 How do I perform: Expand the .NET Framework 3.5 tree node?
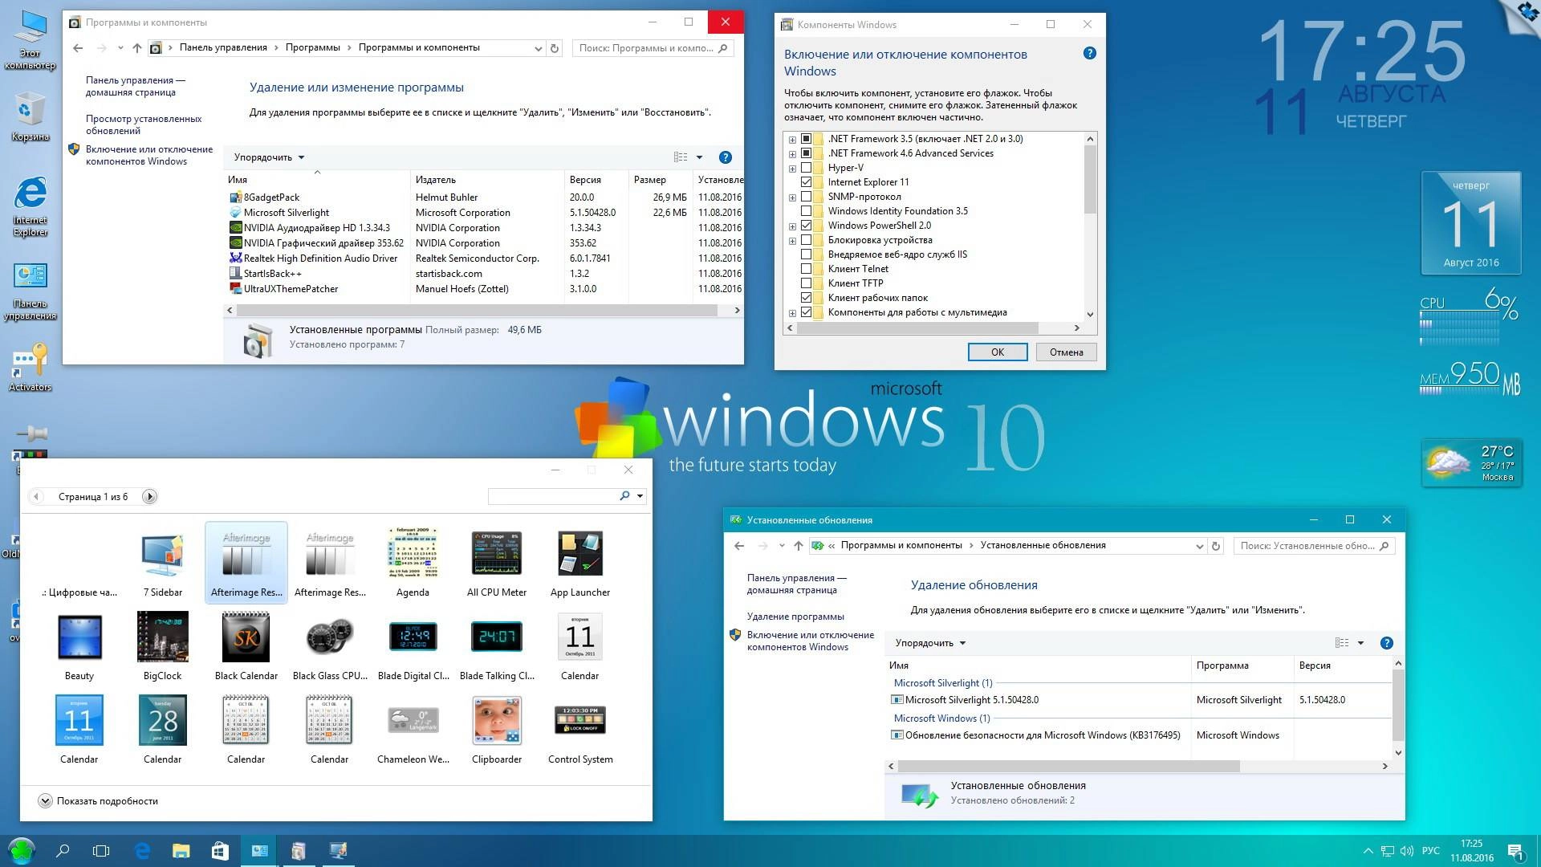[791, 138]
